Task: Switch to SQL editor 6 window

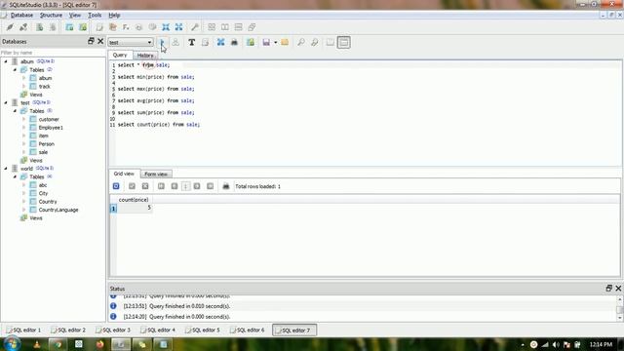Action: (x=247, y=330)
